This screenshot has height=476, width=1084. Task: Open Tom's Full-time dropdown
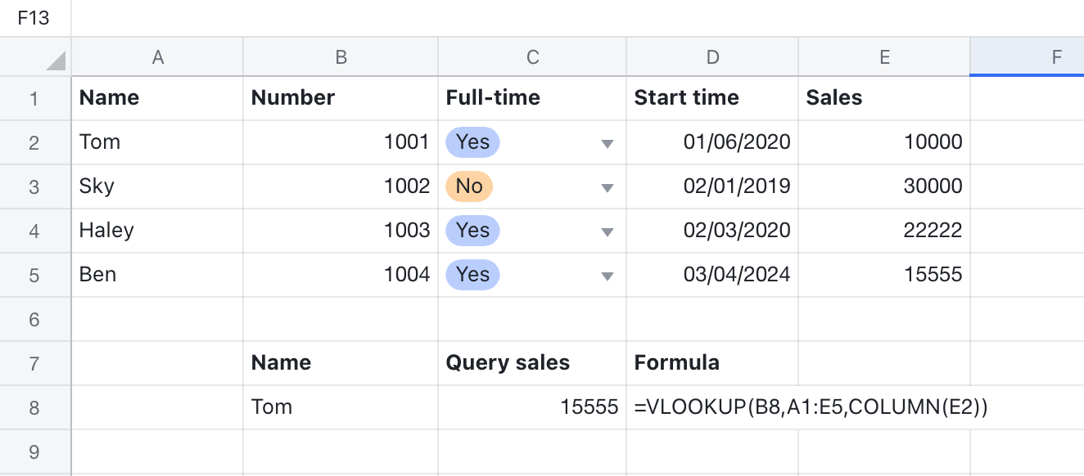[606, 141]
